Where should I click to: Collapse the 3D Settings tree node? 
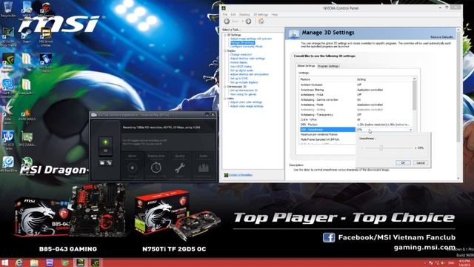(225, 35)
